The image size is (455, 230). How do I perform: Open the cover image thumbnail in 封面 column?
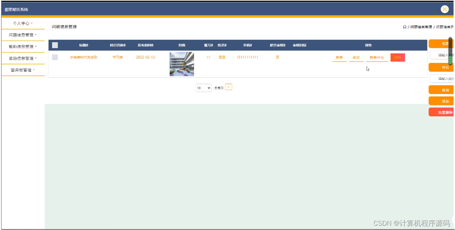[x=182, y=64]
